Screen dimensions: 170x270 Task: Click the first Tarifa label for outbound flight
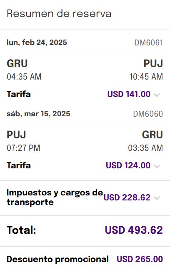click(x=19, y=94)
